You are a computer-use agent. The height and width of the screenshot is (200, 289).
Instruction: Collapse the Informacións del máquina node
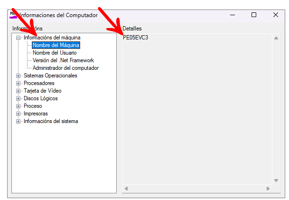point(18,38)
